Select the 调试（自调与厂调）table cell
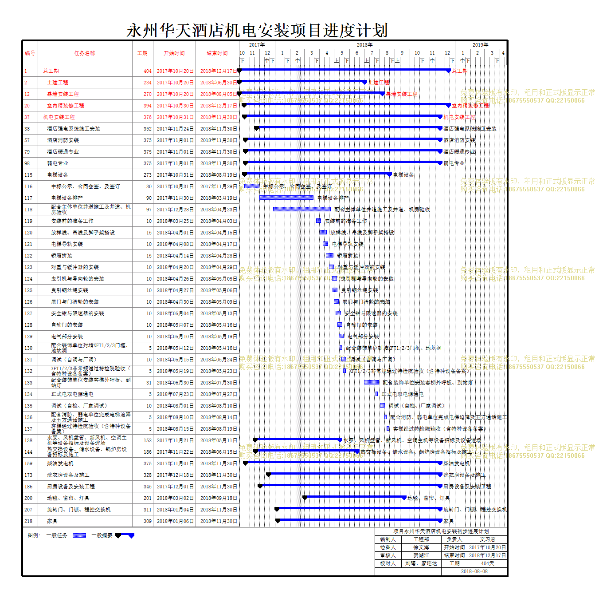The image size is (595, 598). 85,360
